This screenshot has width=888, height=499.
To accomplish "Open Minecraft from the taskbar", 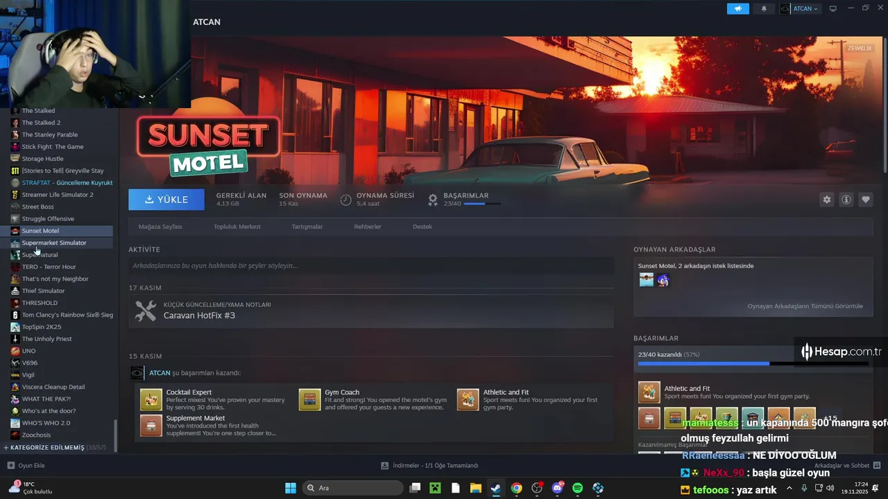I will (x=435, y=488).
